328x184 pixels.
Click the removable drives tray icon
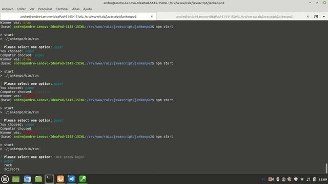283,179
